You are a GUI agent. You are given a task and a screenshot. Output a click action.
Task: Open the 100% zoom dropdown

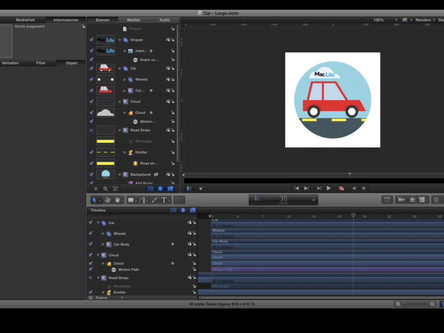(x=385, y=20)
